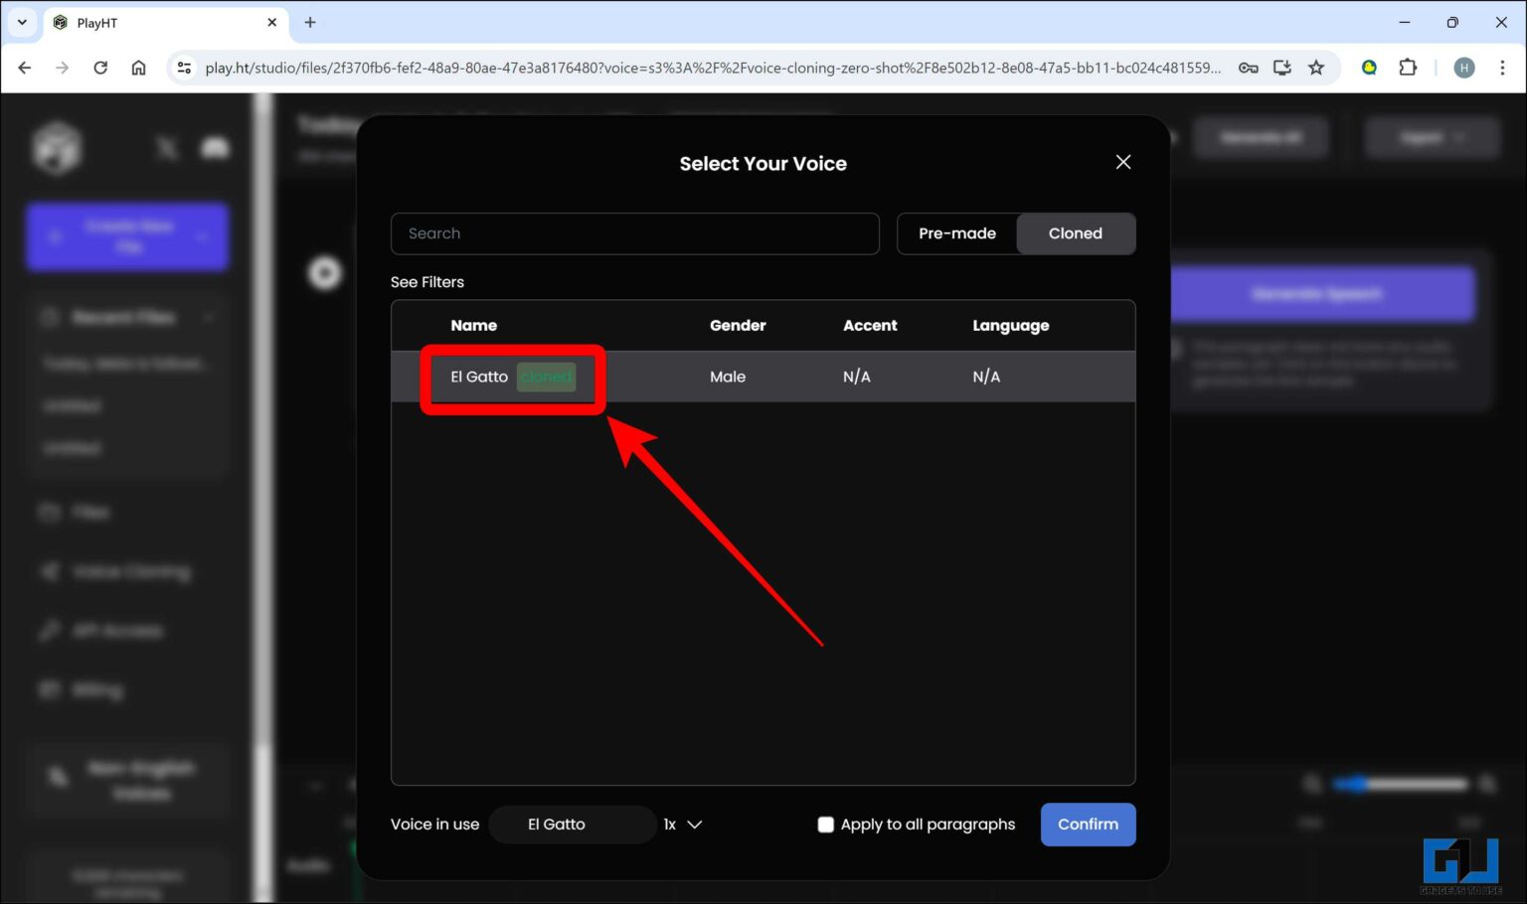Go back using browser back arrow

tap(25, 68)
